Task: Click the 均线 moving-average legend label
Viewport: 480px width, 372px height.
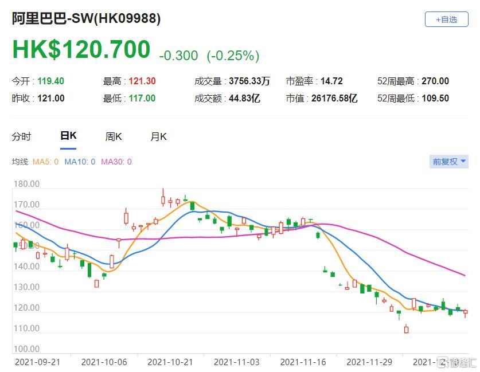Action: click(20, 162)
